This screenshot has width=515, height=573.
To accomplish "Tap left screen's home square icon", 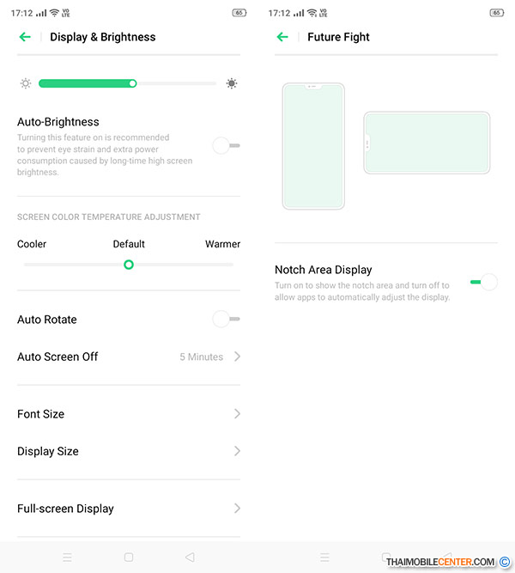I will pyautogui.click(x=129, y=558).
